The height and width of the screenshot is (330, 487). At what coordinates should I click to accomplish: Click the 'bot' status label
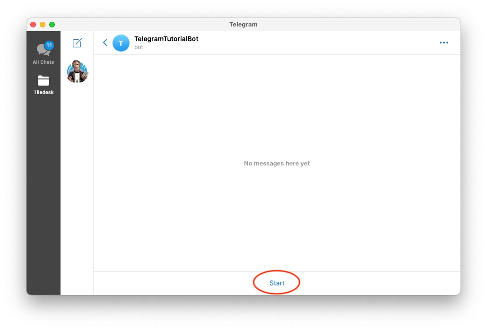[139, 47]
